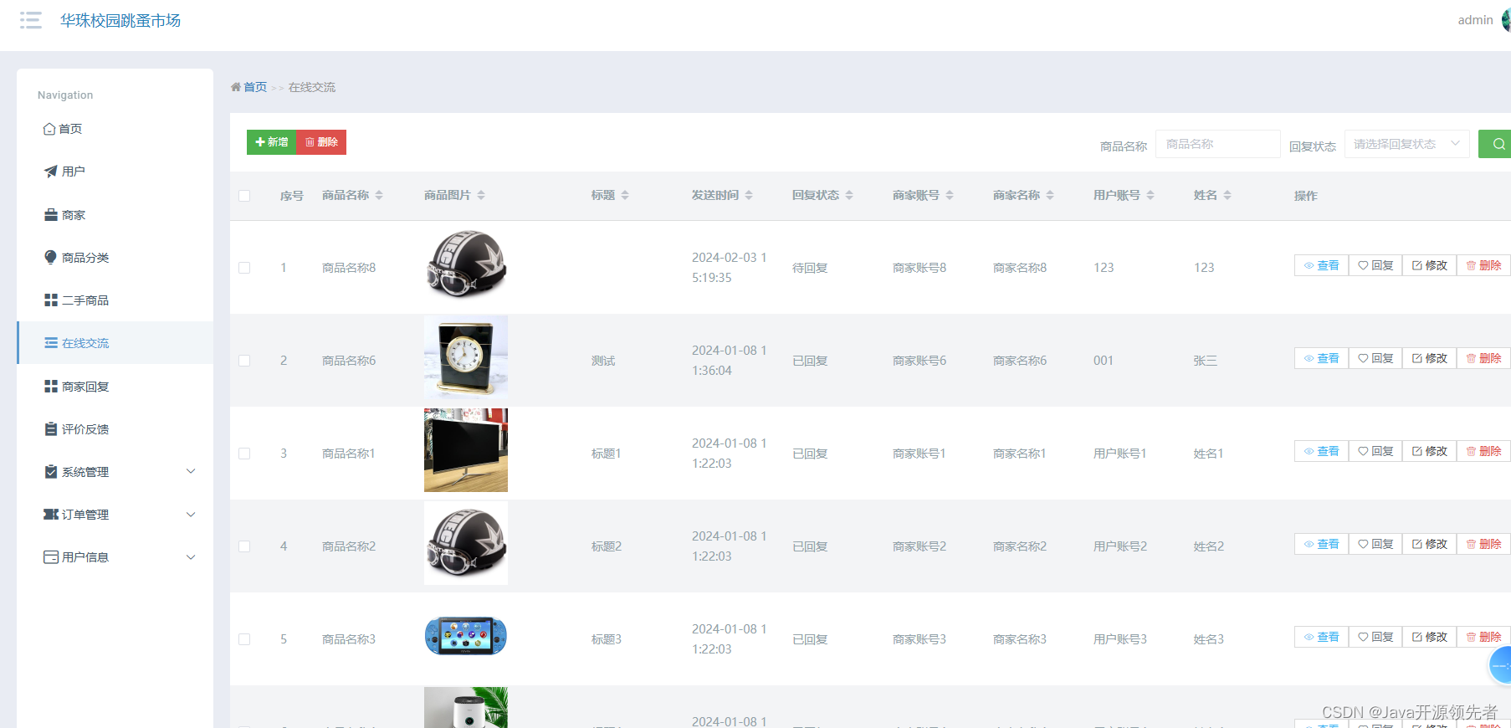
Task: Click the grid icon for 商家回复
Action: pos(51,387)
